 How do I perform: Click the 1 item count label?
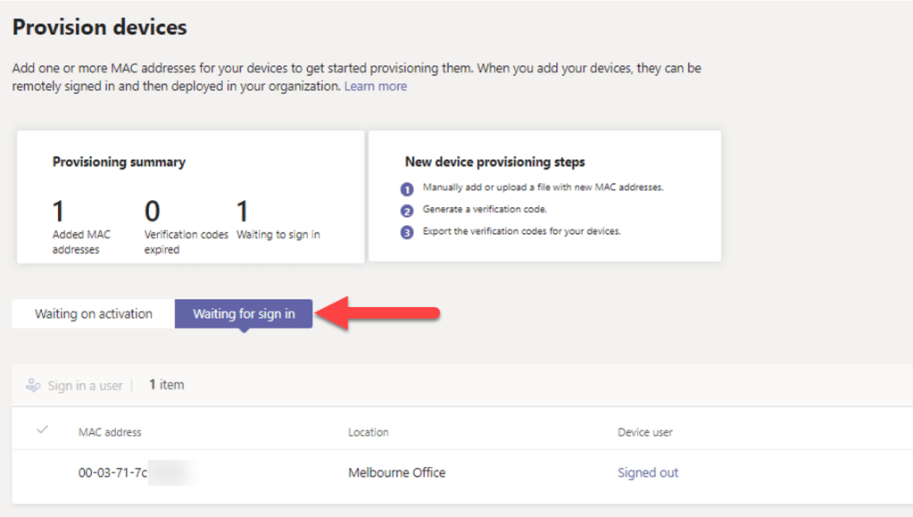(x=166, y=385)
